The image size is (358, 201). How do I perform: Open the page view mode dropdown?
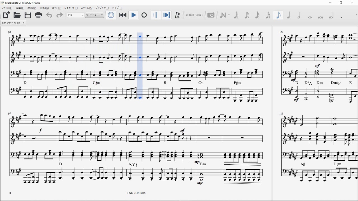click(x=94, y=15)
